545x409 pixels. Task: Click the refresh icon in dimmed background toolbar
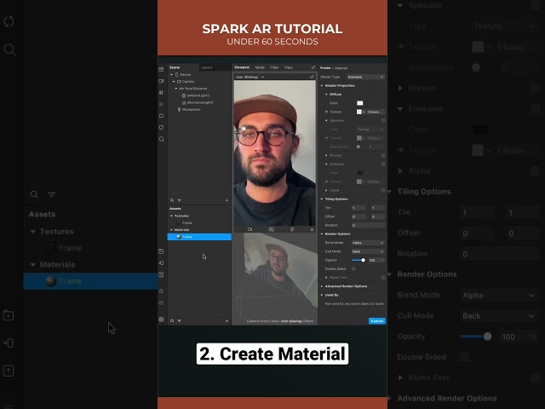(x=9, y=21)
